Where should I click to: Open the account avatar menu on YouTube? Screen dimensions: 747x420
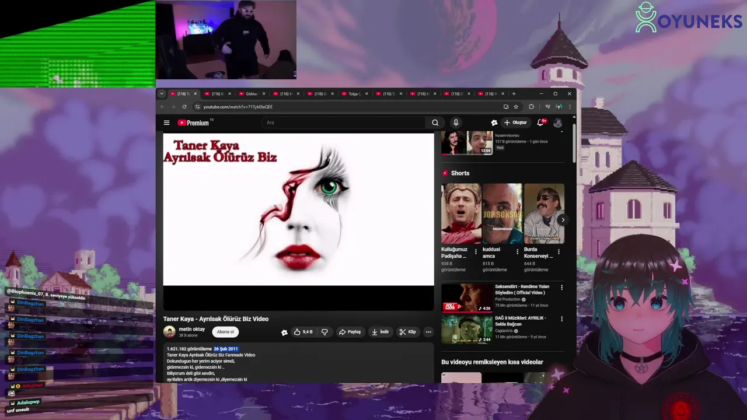pos(558,123)
